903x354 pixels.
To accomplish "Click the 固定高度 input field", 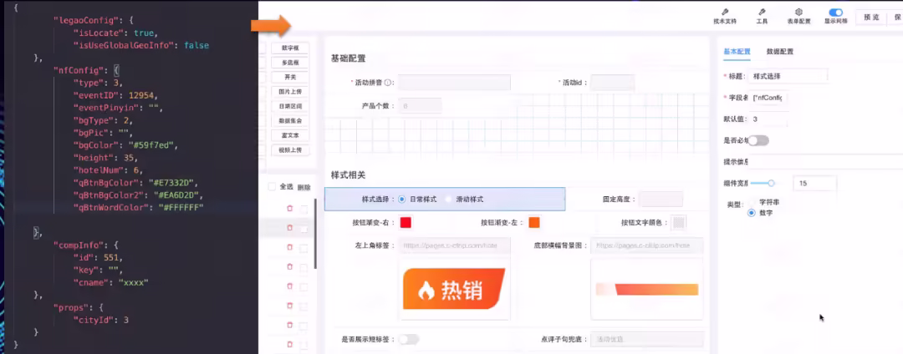I will pyautogui.click(x=661, y=200).
